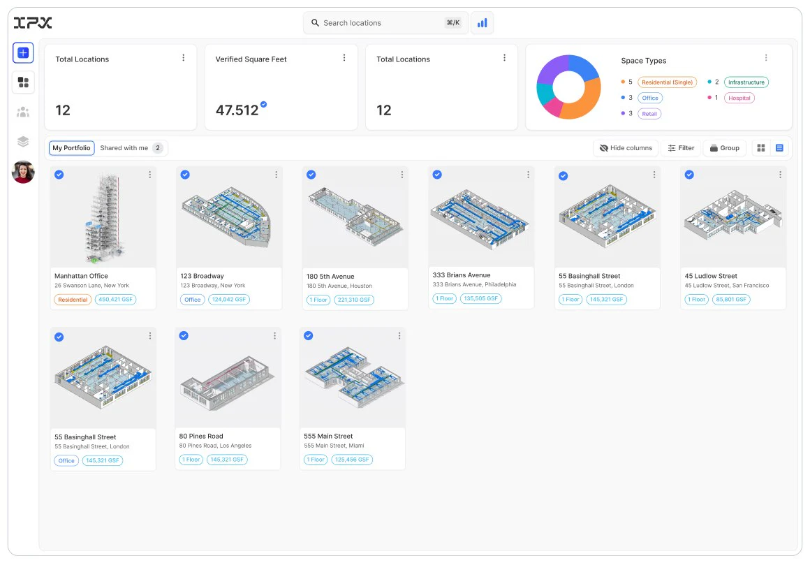Viewport: 810px width, 563px height.
Task: Click the user profile avatar
Action: [x=23, y=172]
